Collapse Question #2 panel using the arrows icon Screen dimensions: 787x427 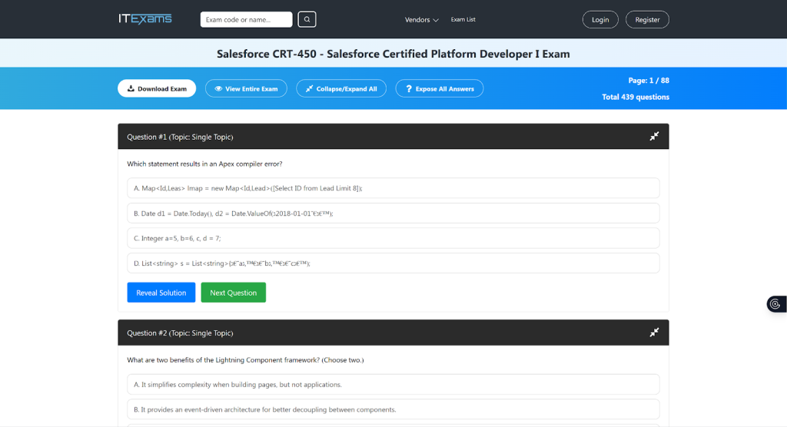click(654, 333)
